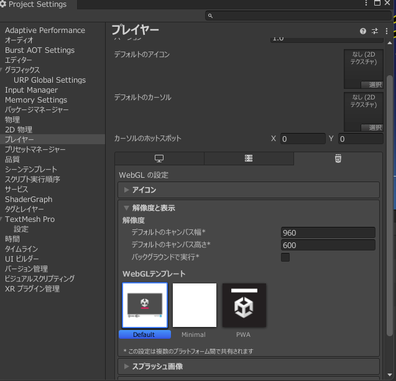396x381 pixels.
Task: Switch to the dedicated server platform tab
Action: [249, 158]
